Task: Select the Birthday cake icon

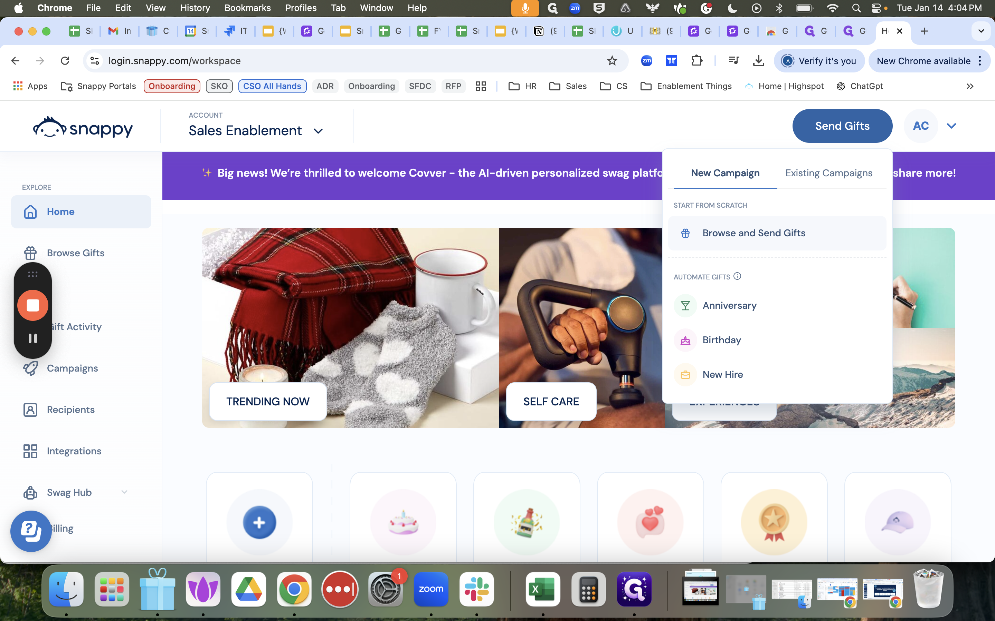Action: [x=685, y=340]
